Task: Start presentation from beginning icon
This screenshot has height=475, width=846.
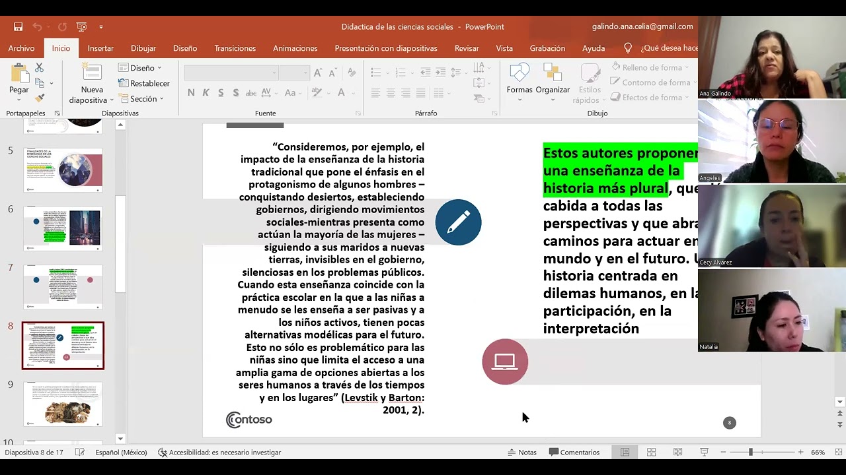Action: 81,27
